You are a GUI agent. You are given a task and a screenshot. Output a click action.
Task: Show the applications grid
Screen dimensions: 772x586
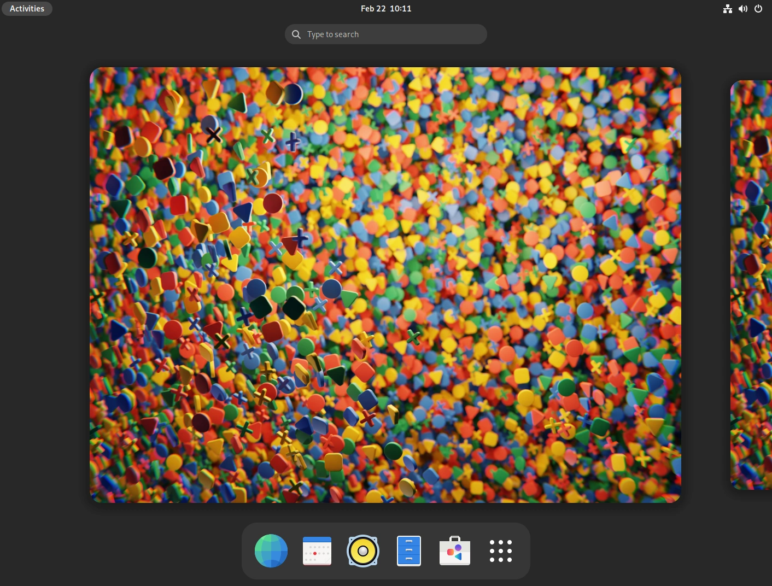click(501, 550)
